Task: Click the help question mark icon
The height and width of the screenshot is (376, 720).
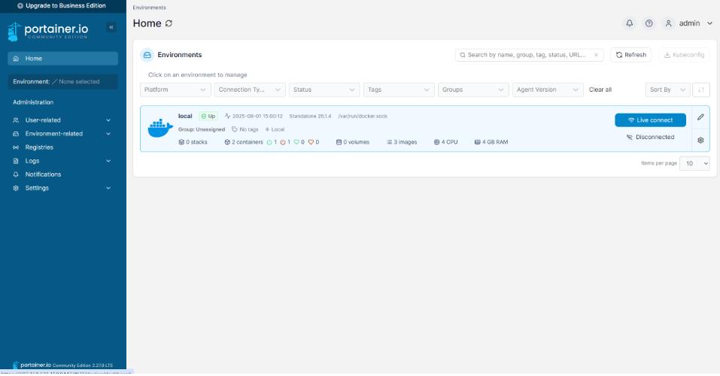Action: 649,23
